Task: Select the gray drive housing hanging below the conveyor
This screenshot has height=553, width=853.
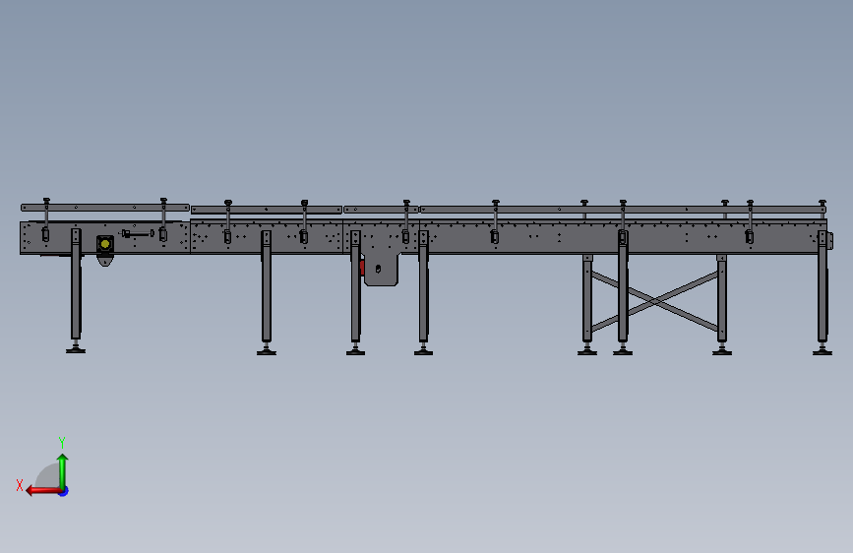Action: click(381, 269)
